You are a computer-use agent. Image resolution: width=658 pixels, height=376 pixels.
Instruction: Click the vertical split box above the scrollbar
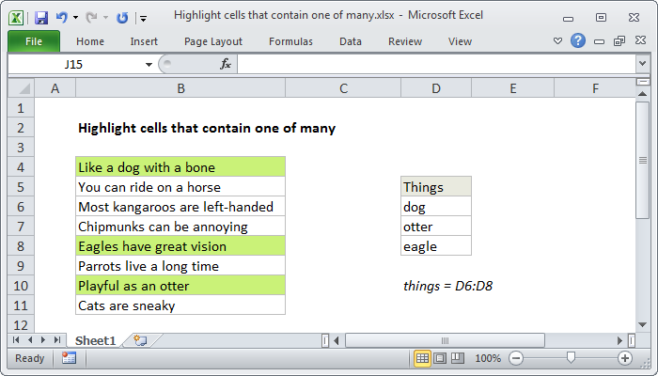coord(642,82)
